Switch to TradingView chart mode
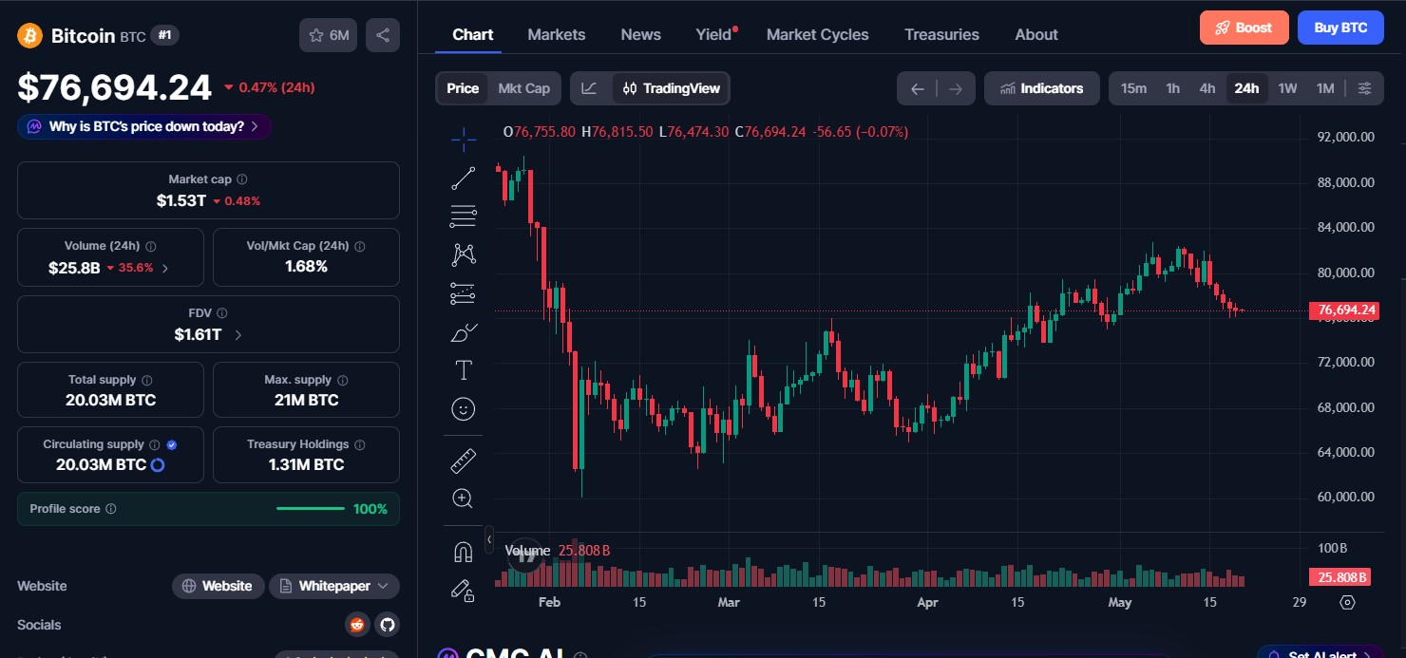The width and height of the screenshot is (1406, 658). click(x=671, y=88)
